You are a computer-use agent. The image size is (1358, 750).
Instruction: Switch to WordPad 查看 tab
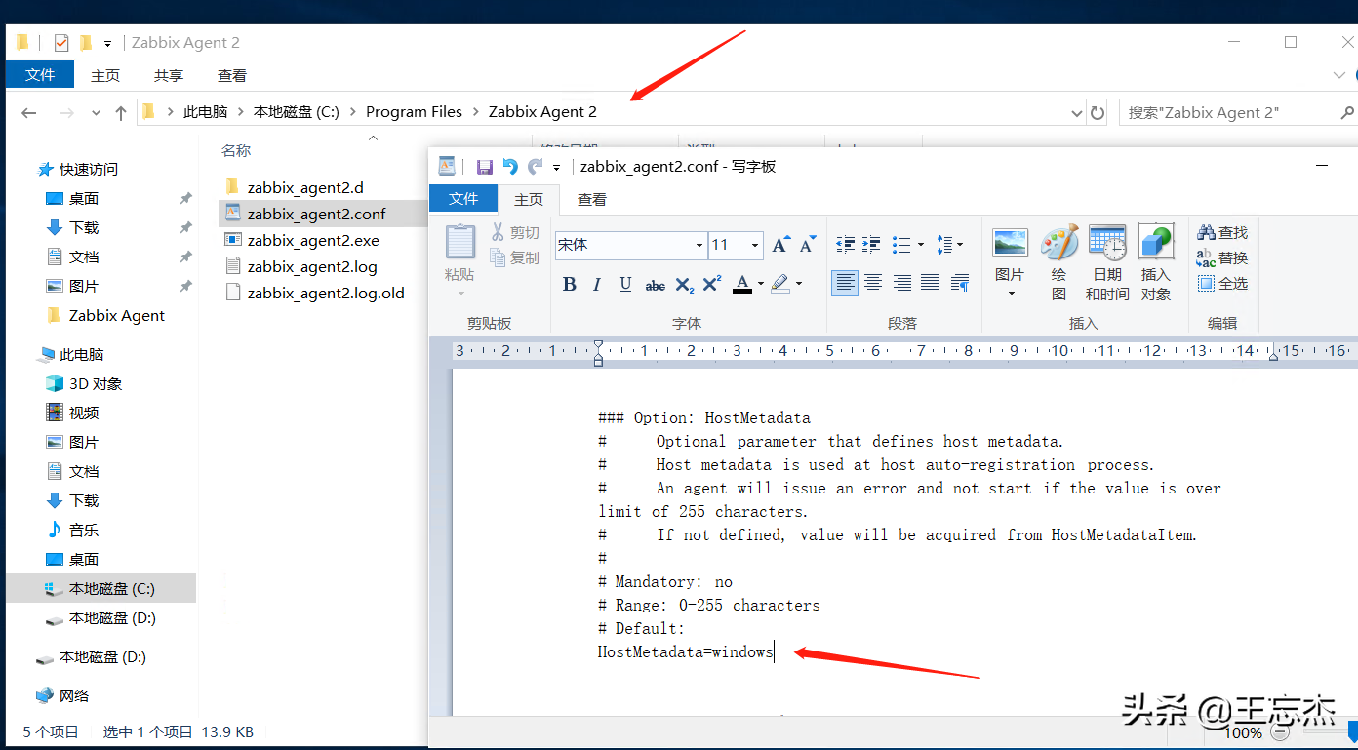click(x=592, y=199)
